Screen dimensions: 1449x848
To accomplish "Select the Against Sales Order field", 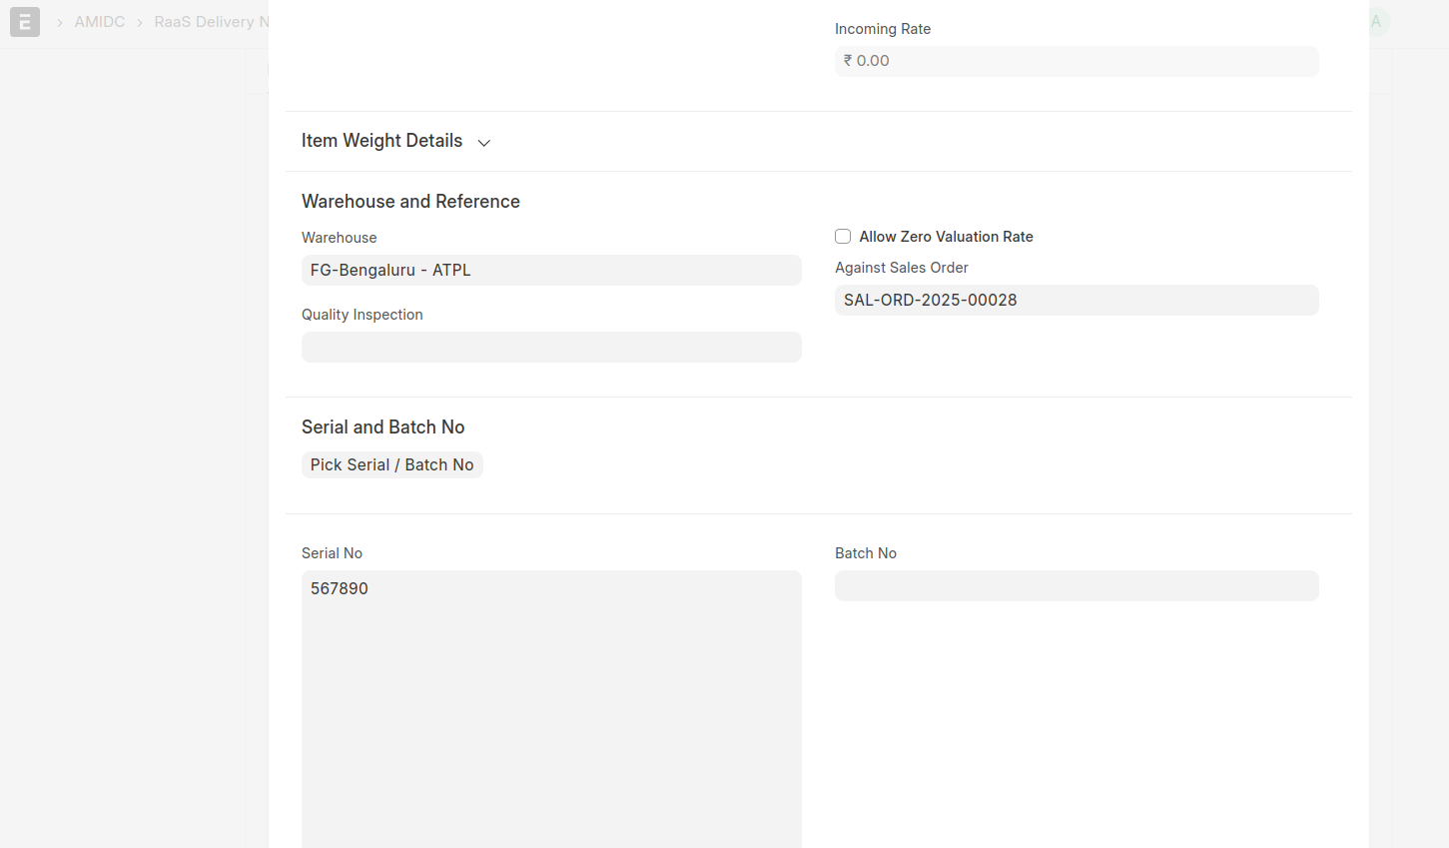I will click(1076, 301).
